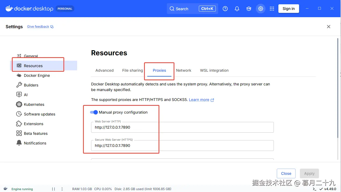The width and height of the screenshot is (341, 192).
Task: Click the Resources page heading
Action: (x=109, y=53)
